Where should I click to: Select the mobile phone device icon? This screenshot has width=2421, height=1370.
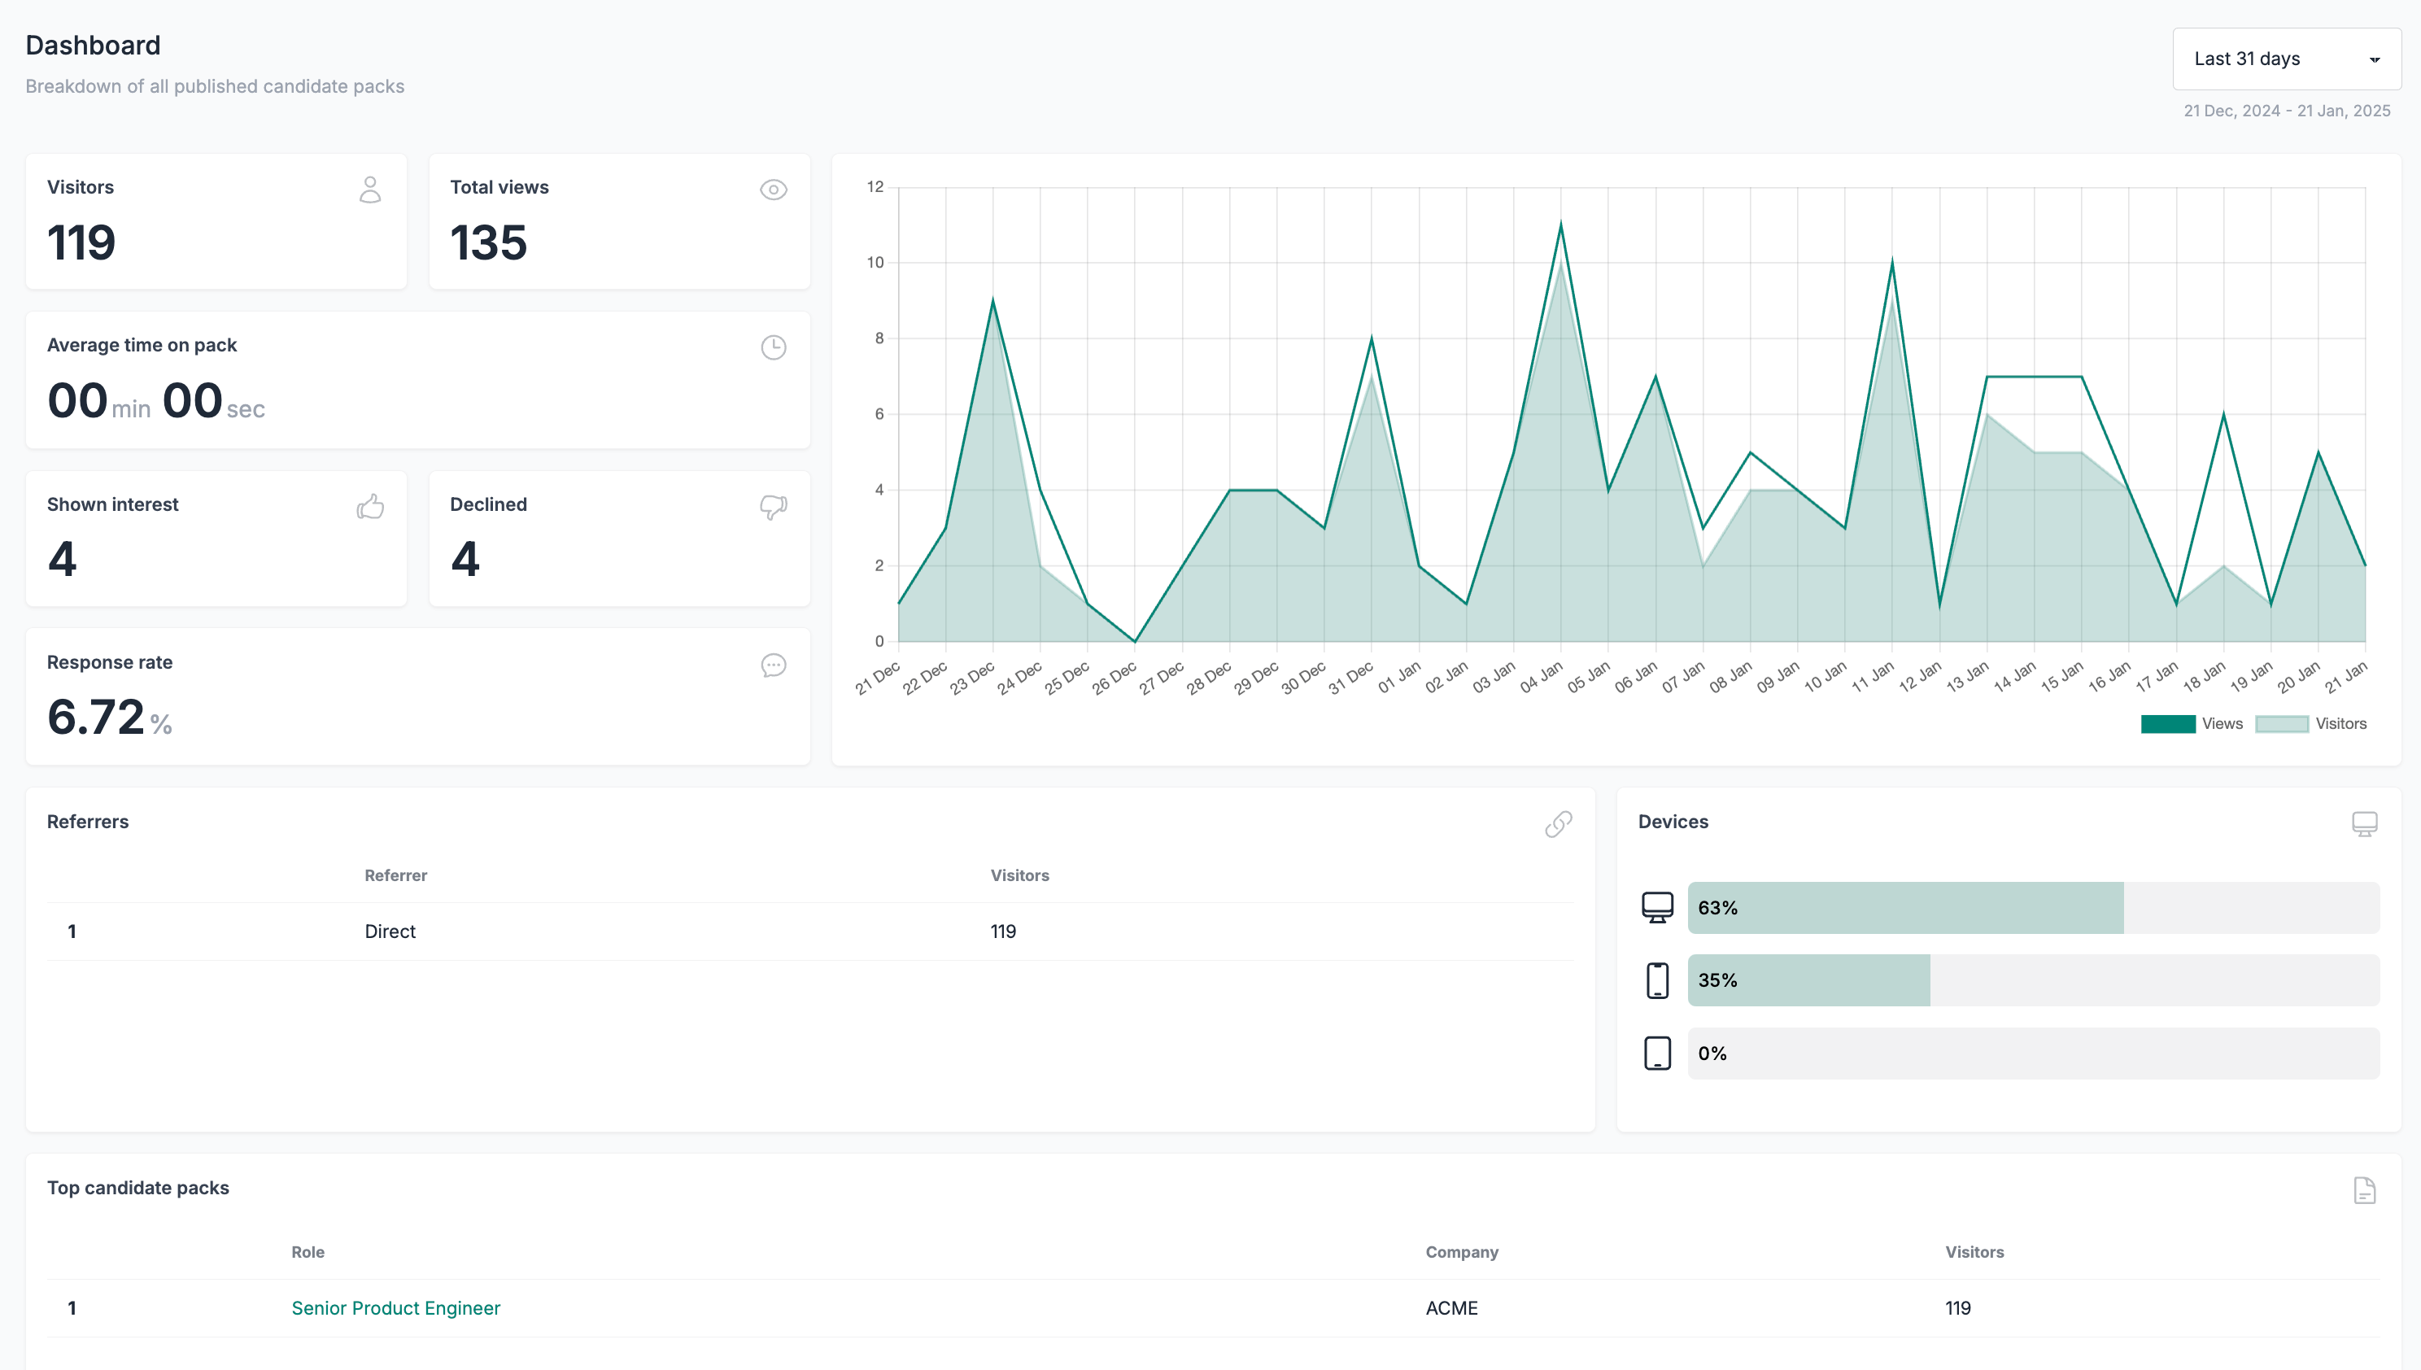point(1657,980)
